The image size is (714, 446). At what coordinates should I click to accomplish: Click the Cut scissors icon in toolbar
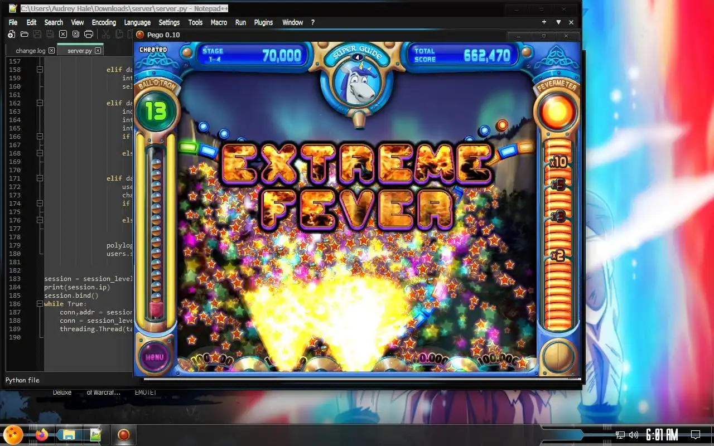pos(106,35)
